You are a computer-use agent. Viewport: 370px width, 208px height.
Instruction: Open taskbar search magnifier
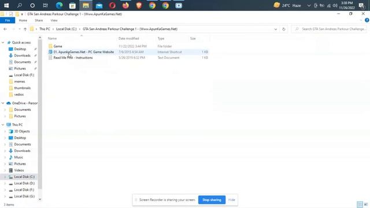click(19, 5)
